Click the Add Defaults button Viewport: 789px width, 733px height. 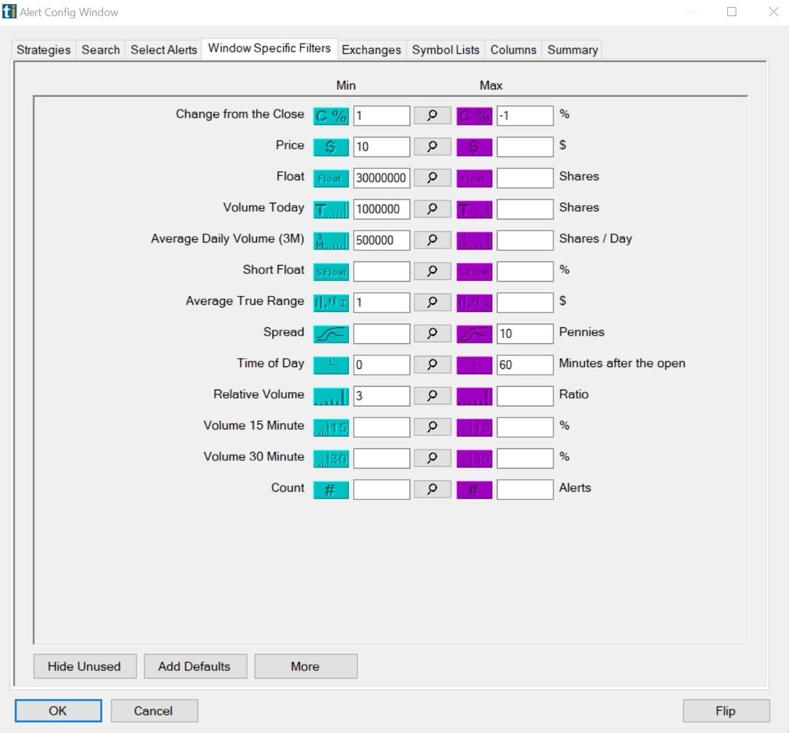195,666
